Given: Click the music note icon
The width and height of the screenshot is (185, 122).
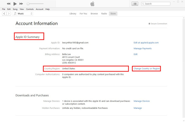Looking at the screenshot, I should tap(15, 14).
